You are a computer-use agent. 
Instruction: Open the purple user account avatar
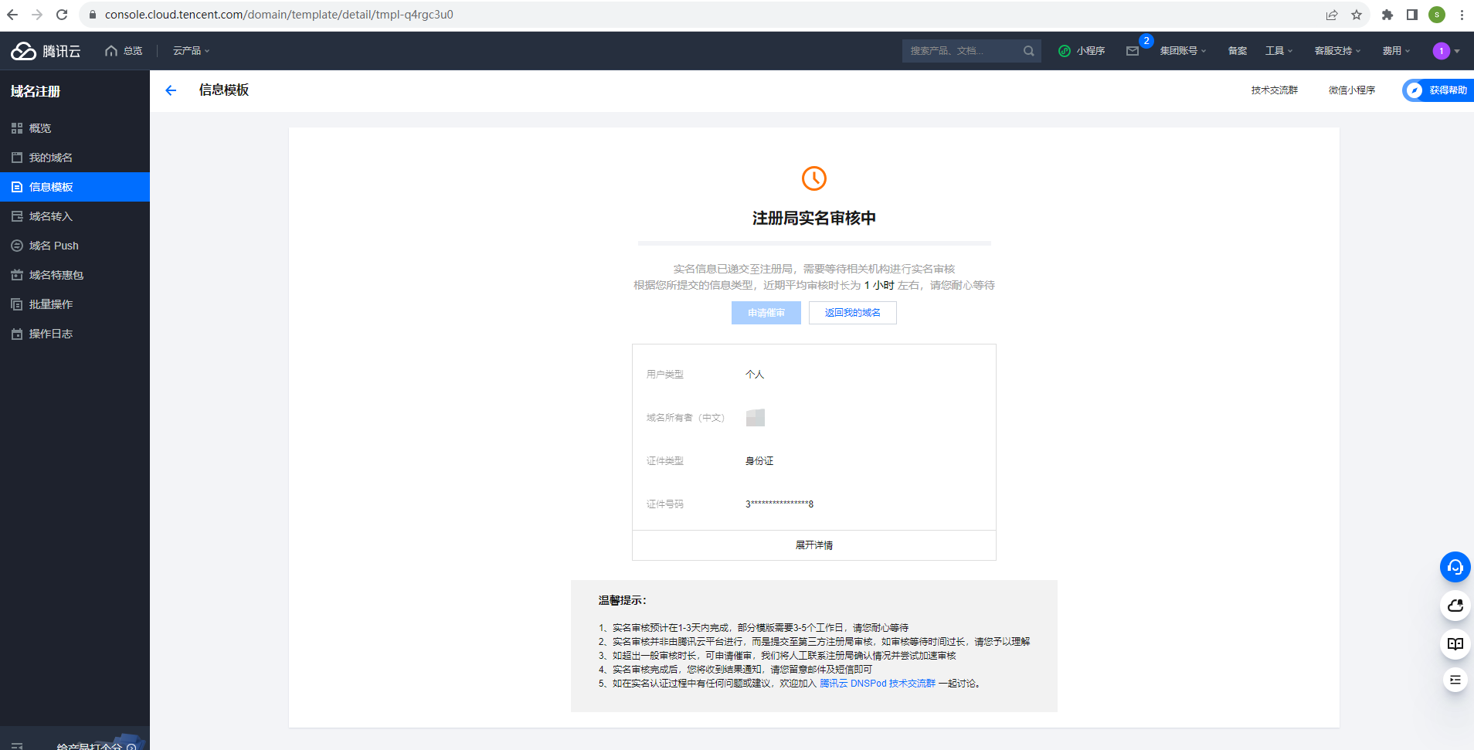[x=1441, y=51]
